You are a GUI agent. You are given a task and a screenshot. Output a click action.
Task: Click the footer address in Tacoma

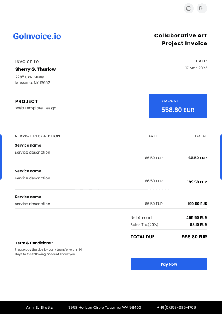104,307
